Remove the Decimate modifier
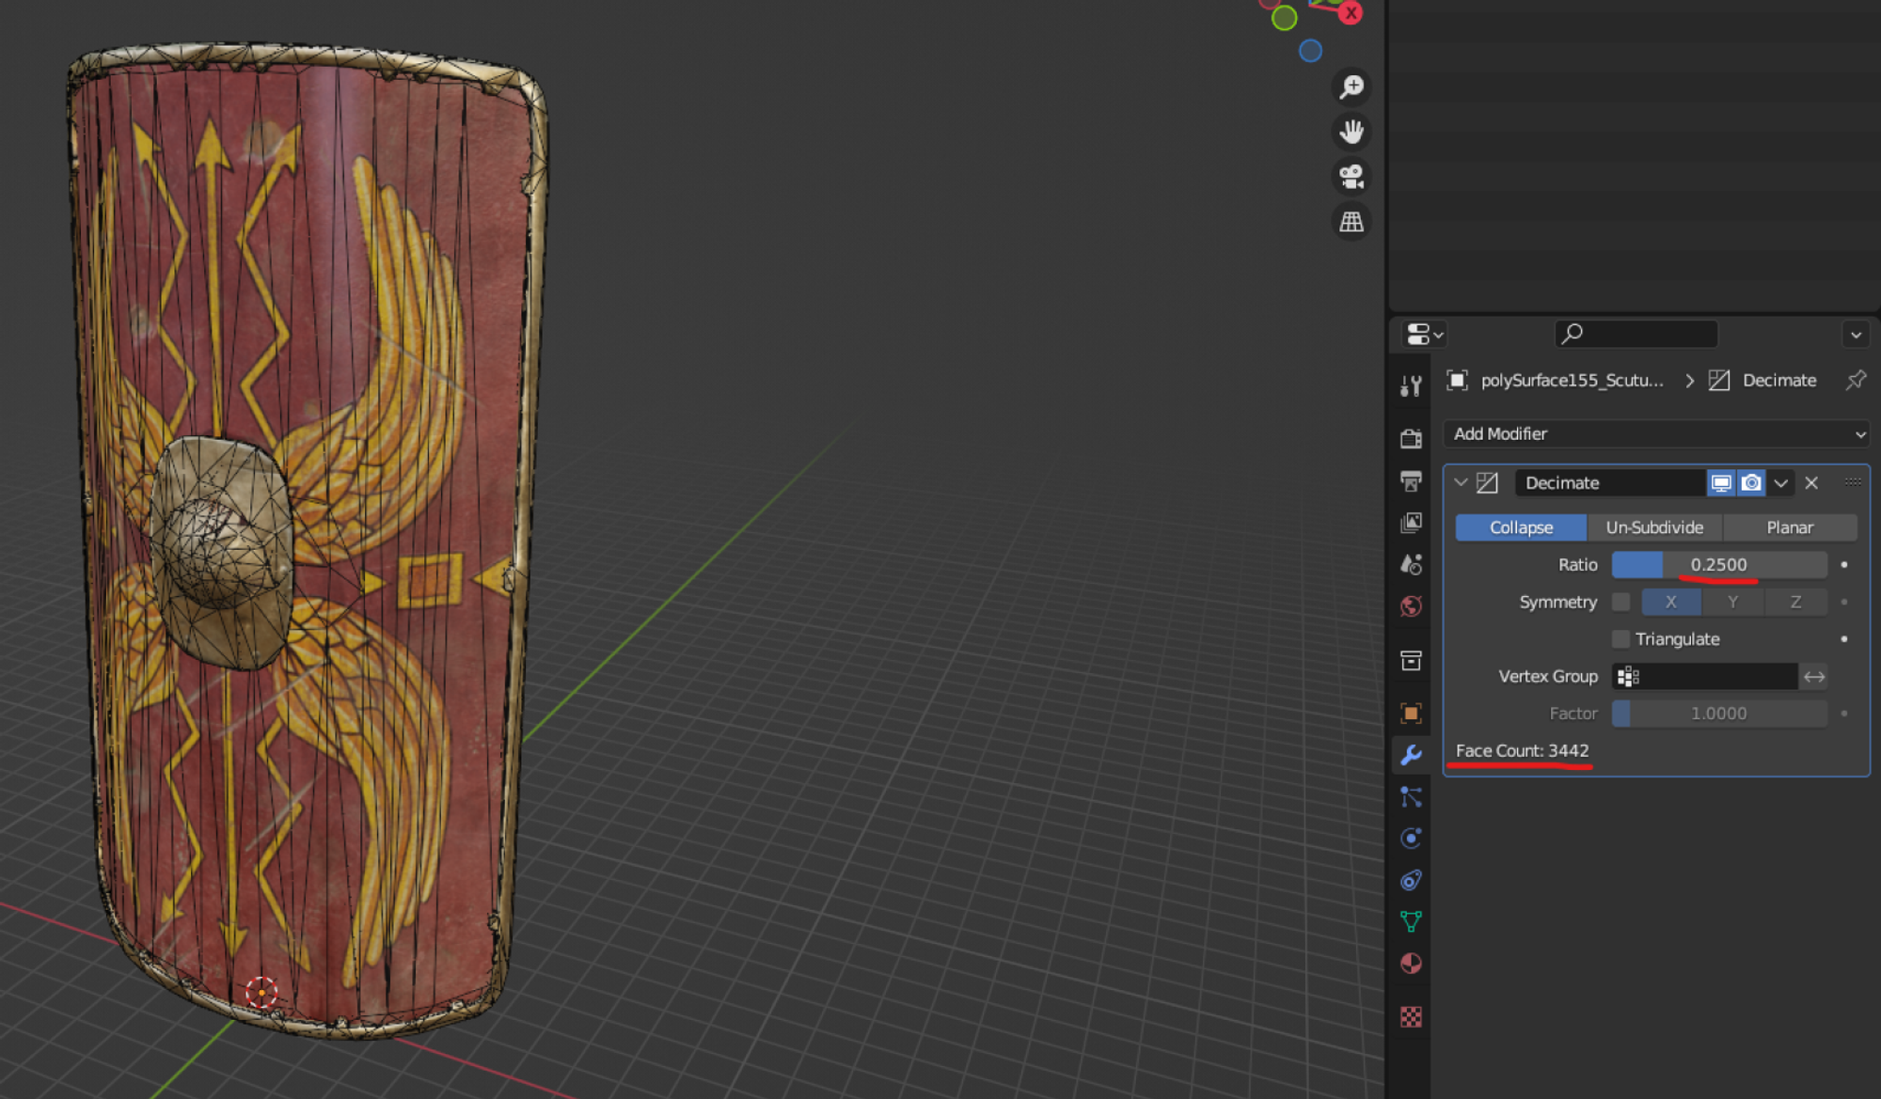 pyautogui.click(x=1811, y=483)
